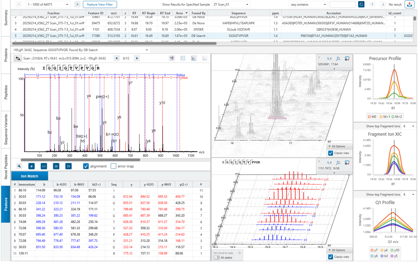418x263 pixels.
Task: Toggle peak labels with # button
Action: 31,166
